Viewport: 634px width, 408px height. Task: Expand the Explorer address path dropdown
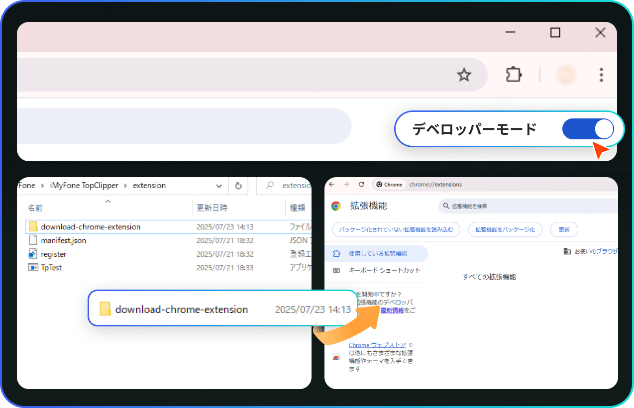[219, 186]
